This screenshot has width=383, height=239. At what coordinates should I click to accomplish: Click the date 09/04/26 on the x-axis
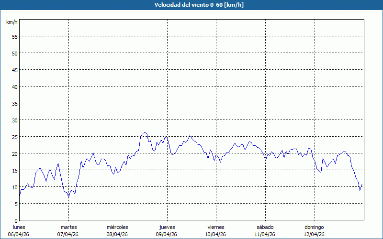point(167,234)
